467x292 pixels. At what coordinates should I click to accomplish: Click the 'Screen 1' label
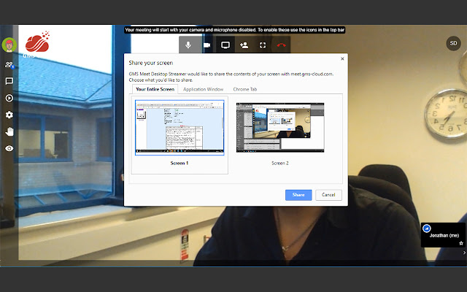point(180,163)
